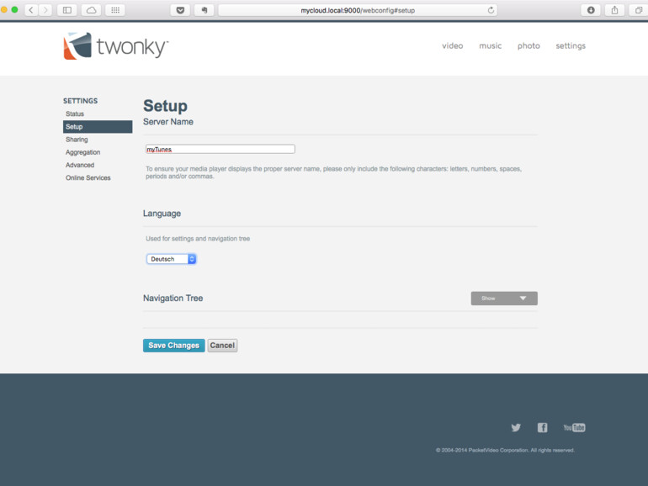This screenshot has height=486, width=648.
Task: Show the Safari sidebar
Action: click(67, 10)
